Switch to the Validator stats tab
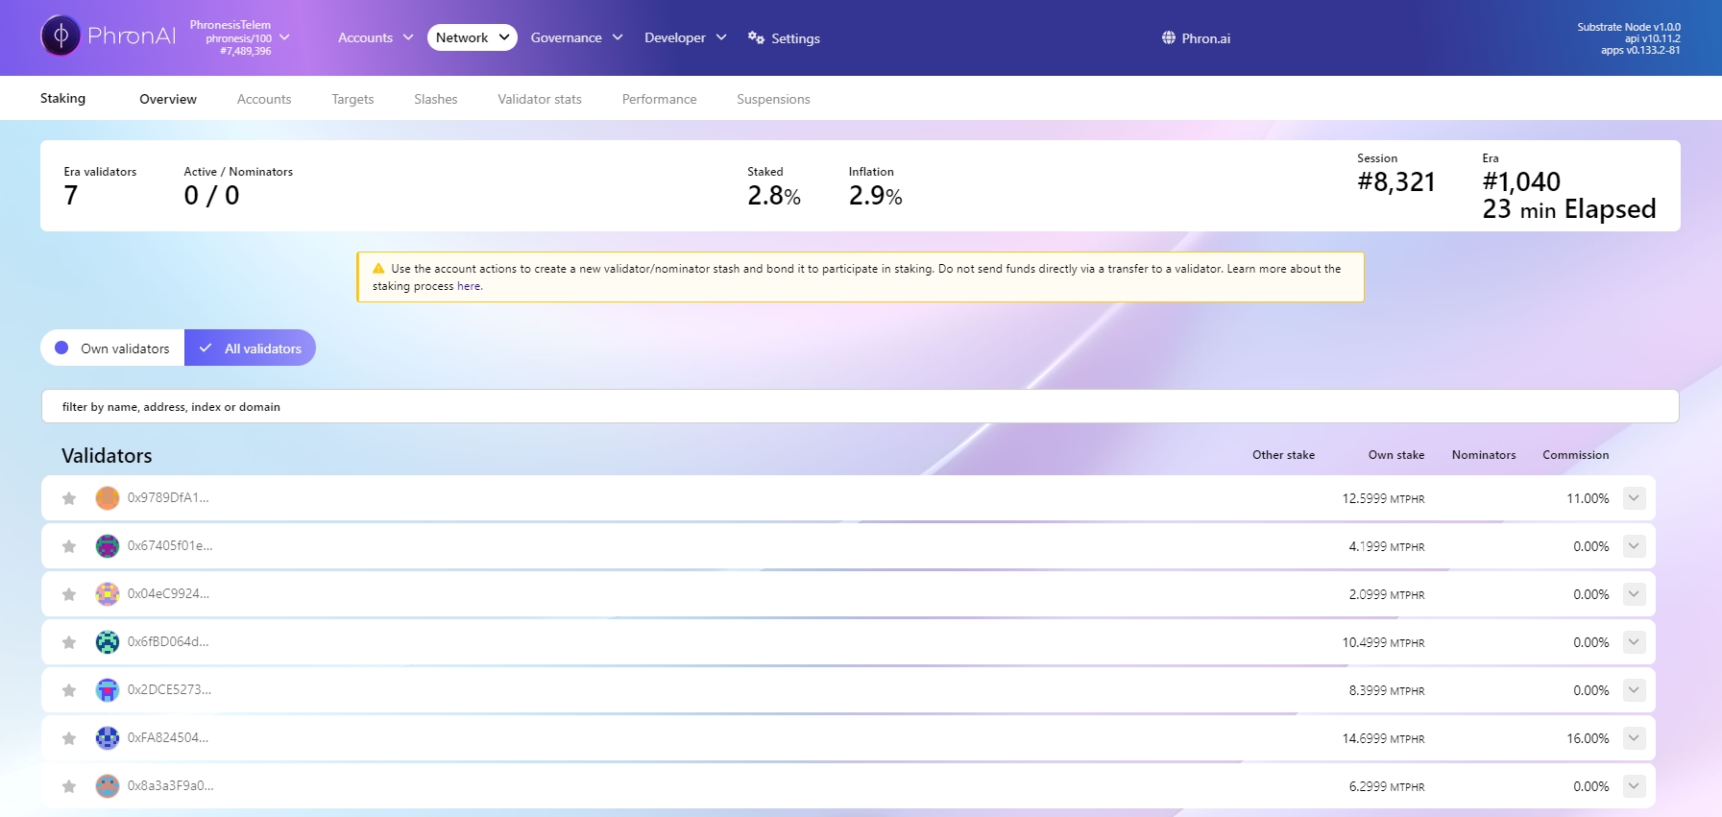This screenshot has height=817, width=1722. pyautogui.click(x=539, y=99)
